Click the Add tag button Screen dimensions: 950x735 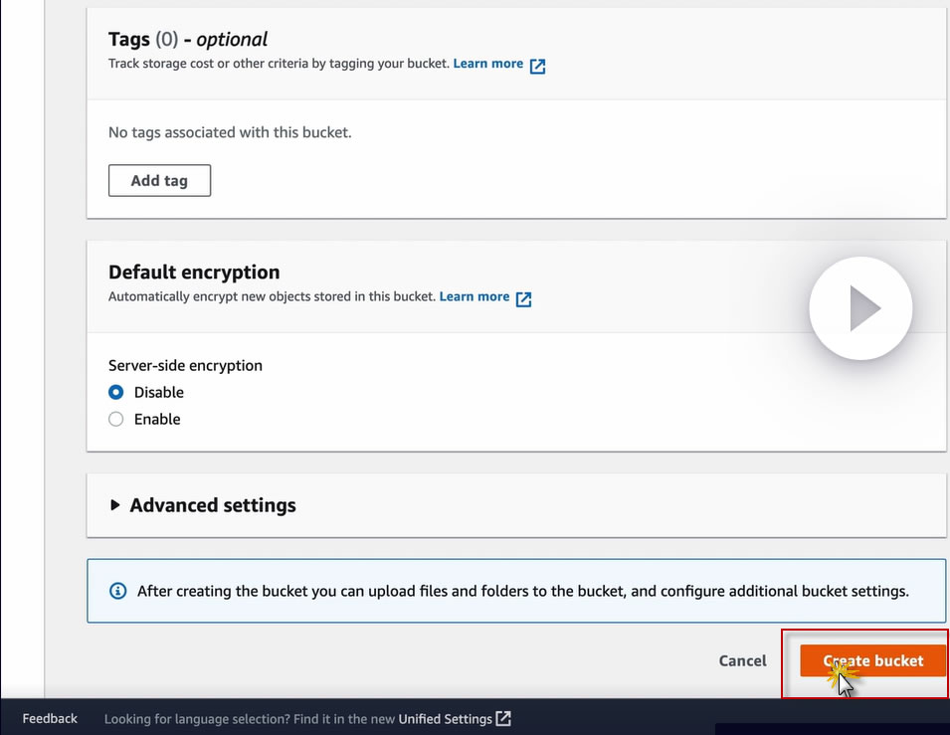click(x=159, y=181)
